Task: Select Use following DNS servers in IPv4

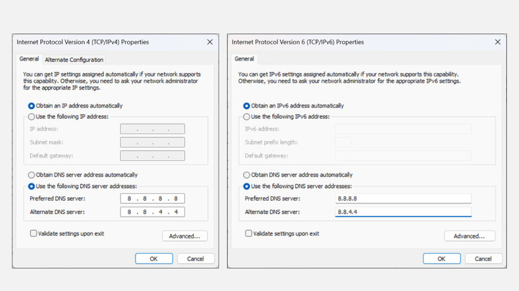Action: click(x=32, y=186)
